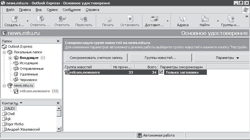Viewport: 250px width, 140px height.
Task: Open the Сервис menu
Action: click(x=52, y=10)
